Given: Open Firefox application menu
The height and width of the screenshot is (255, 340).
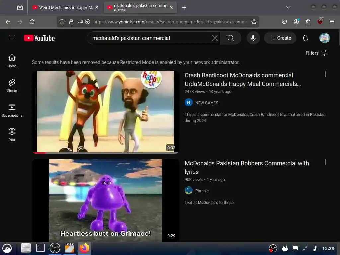Looking at the screenshot, I should (x=332, y=22).
